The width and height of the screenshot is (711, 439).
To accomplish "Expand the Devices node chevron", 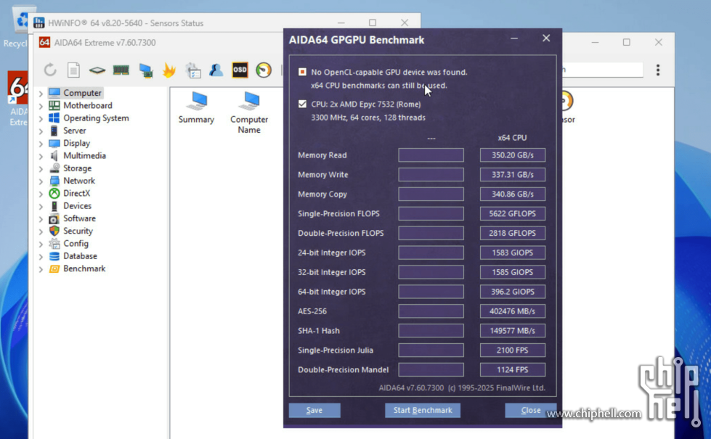I will pyautogui.click(x=41, y=207).
